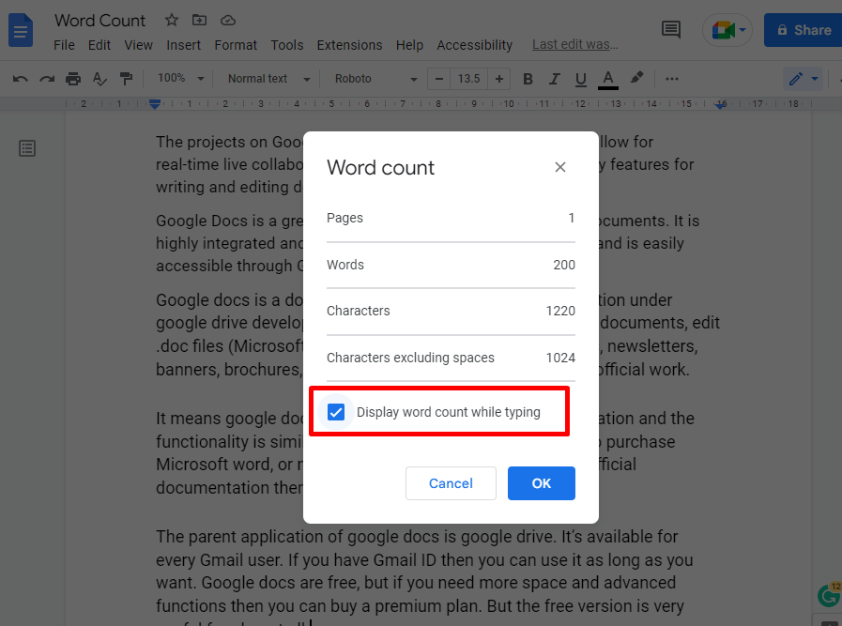The image size is (842, 626).
Task: Toggle bold formatting
Action: point(528,79)
